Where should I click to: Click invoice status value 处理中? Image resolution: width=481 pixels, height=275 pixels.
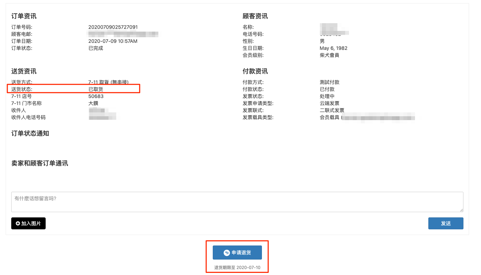click(327, 96)
